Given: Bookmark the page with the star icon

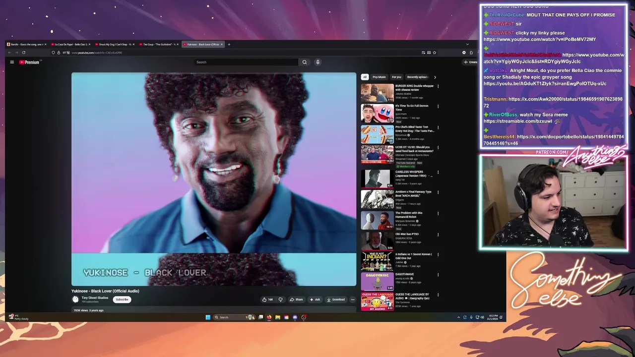Looking at the screenshot, I should (x=435, y=53).
